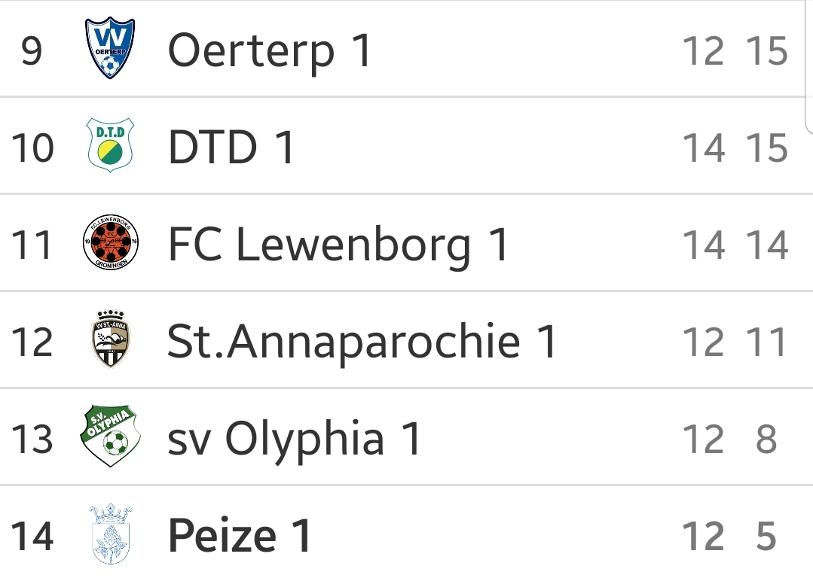Tap Peize's 5 points value
Screen dimensions: 813x581
767,536
